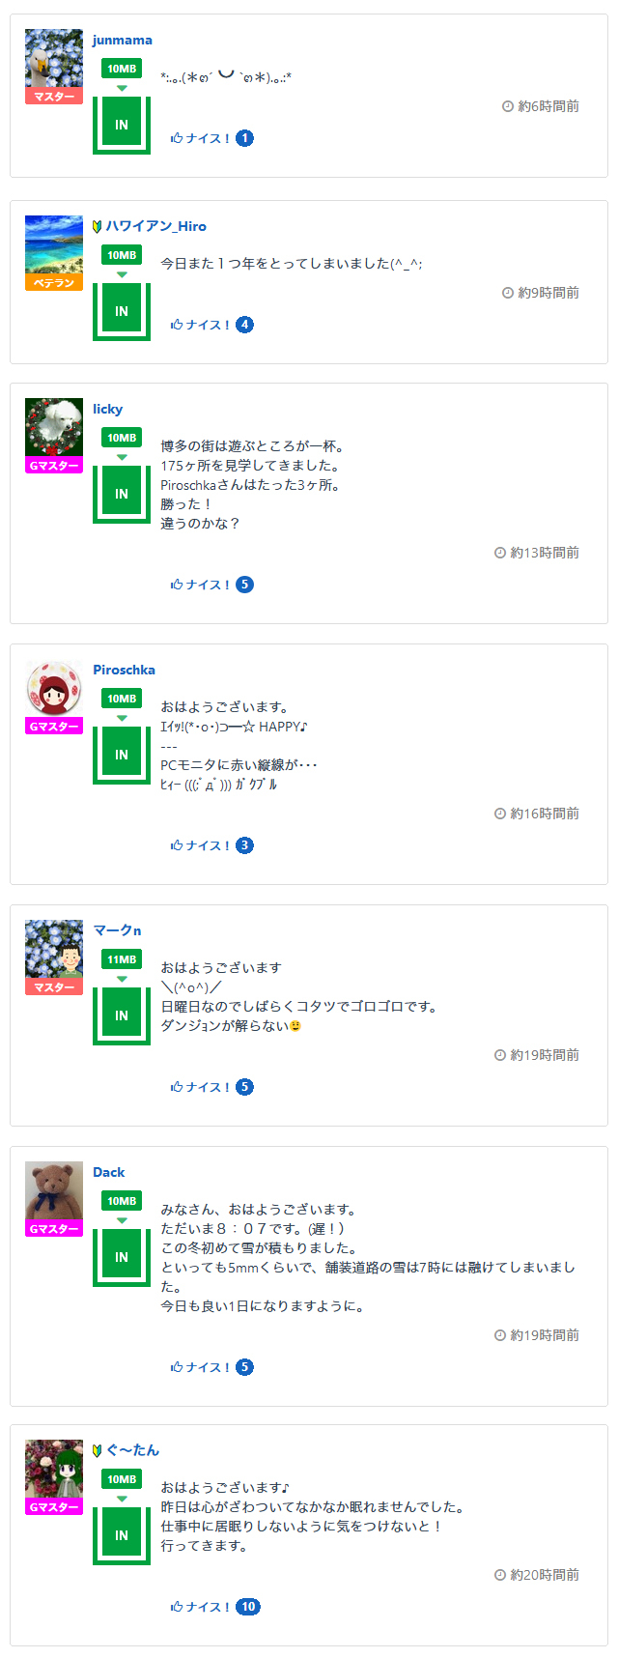
Task: Click the ナイス count badge on Dack's post
Action: (x=245, y=1367)
